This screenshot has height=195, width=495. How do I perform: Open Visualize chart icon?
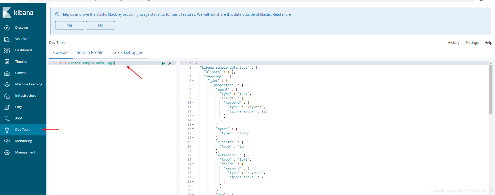click(x=7, y=39)
